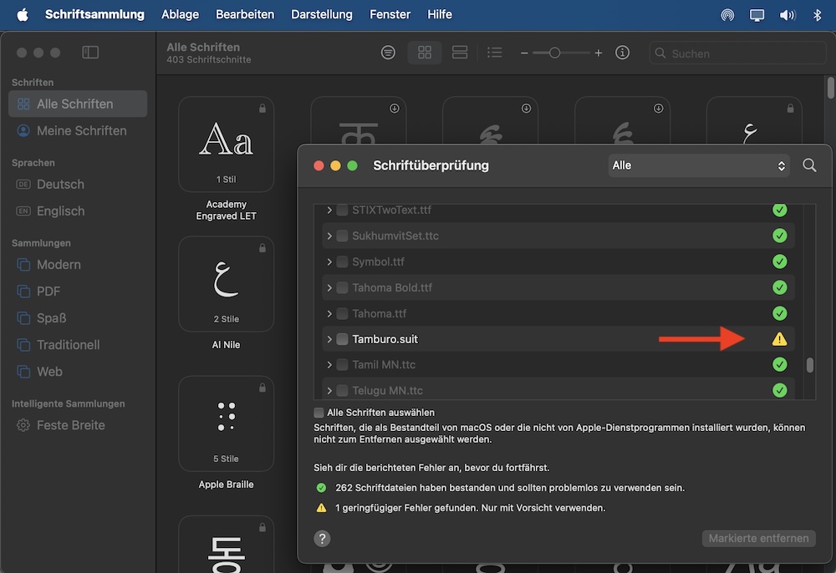Open the Ablage menu
This screenshot has width=836, height=573.
[x=180, y=14]
